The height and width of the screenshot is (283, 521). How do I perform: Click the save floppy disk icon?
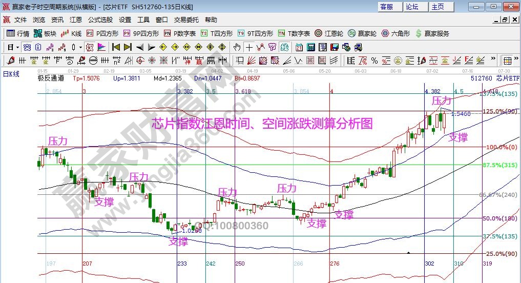coord(335,47)
